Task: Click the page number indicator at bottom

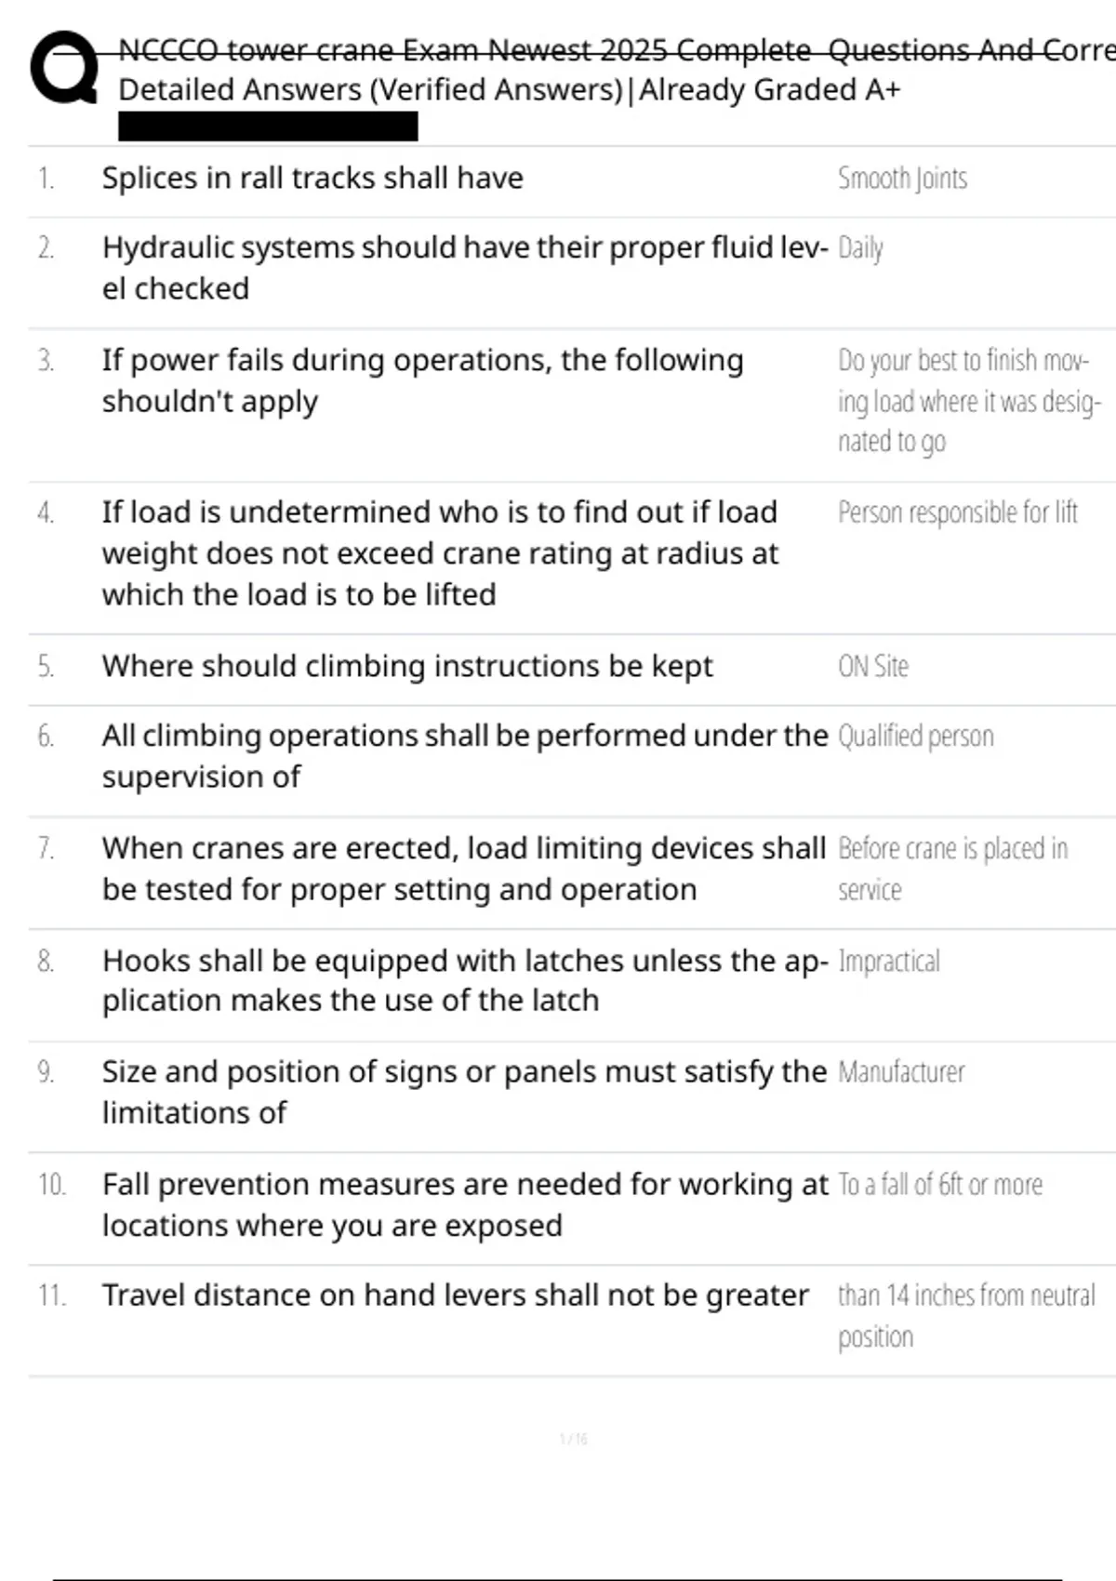Action: [573, 1439]
